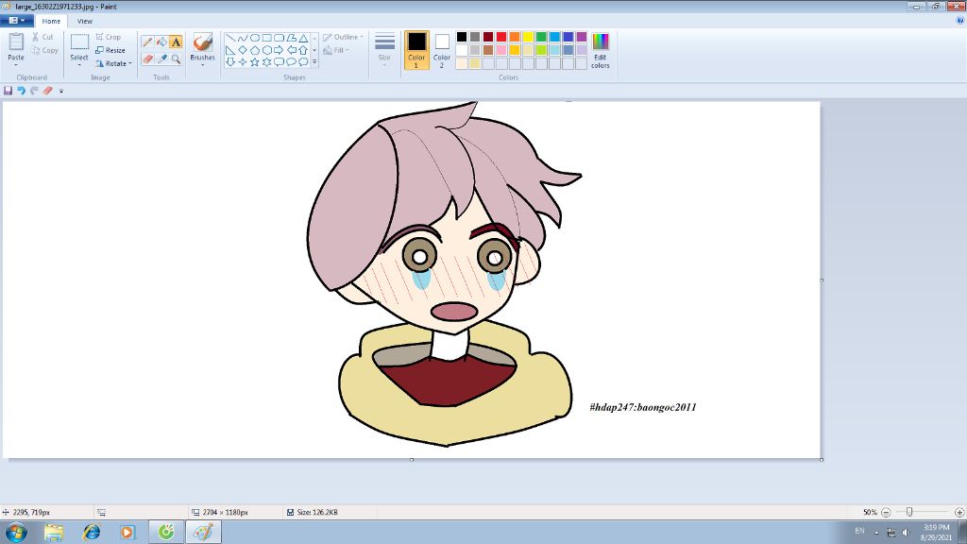Image resolution: width=967 pixels, height=544 pixels.
Task: Click the Crop button
Action: (109, 37)
